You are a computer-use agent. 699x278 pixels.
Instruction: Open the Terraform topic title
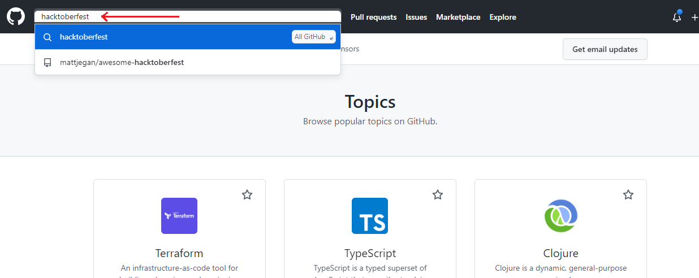(x=179, y=253)
